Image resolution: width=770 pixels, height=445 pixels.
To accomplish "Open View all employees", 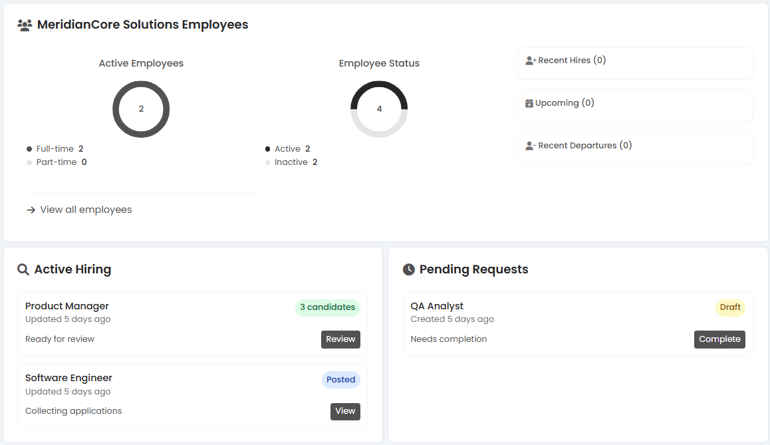I will point(85,210).
